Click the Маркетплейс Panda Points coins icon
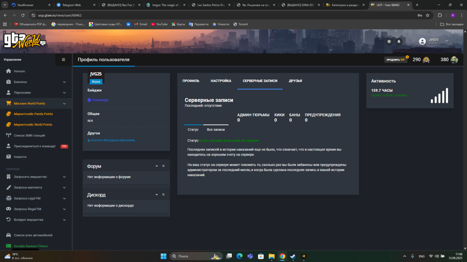Screen dimensions: 467x262 9,114
